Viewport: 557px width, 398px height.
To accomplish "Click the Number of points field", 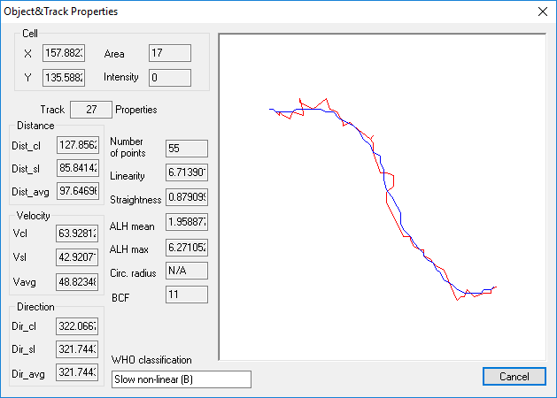I will point(186,148).
